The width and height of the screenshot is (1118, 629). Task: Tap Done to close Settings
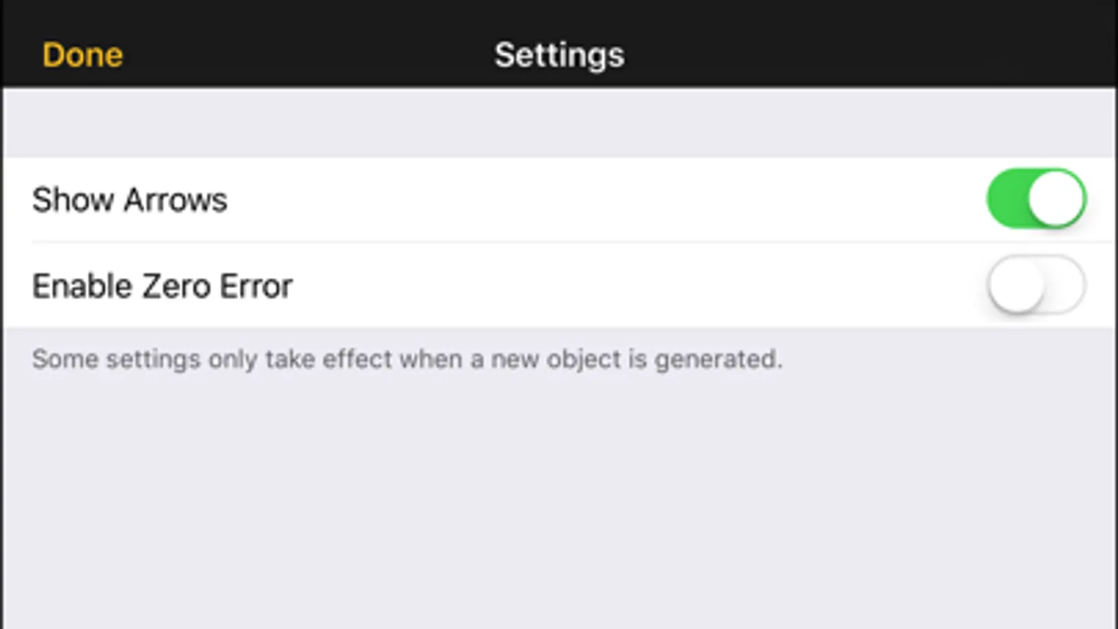[83, 55]
